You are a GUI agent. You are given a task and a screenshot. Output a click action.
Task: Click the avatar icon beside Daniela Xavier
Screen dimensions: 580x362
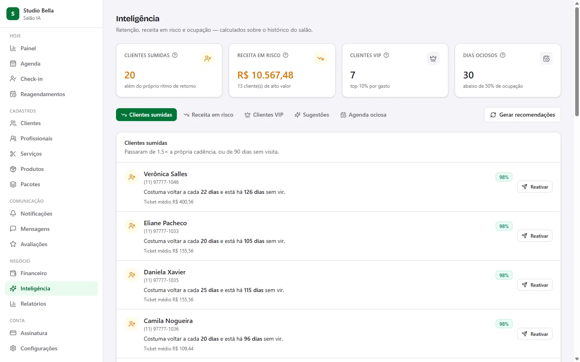pos(132,275)
